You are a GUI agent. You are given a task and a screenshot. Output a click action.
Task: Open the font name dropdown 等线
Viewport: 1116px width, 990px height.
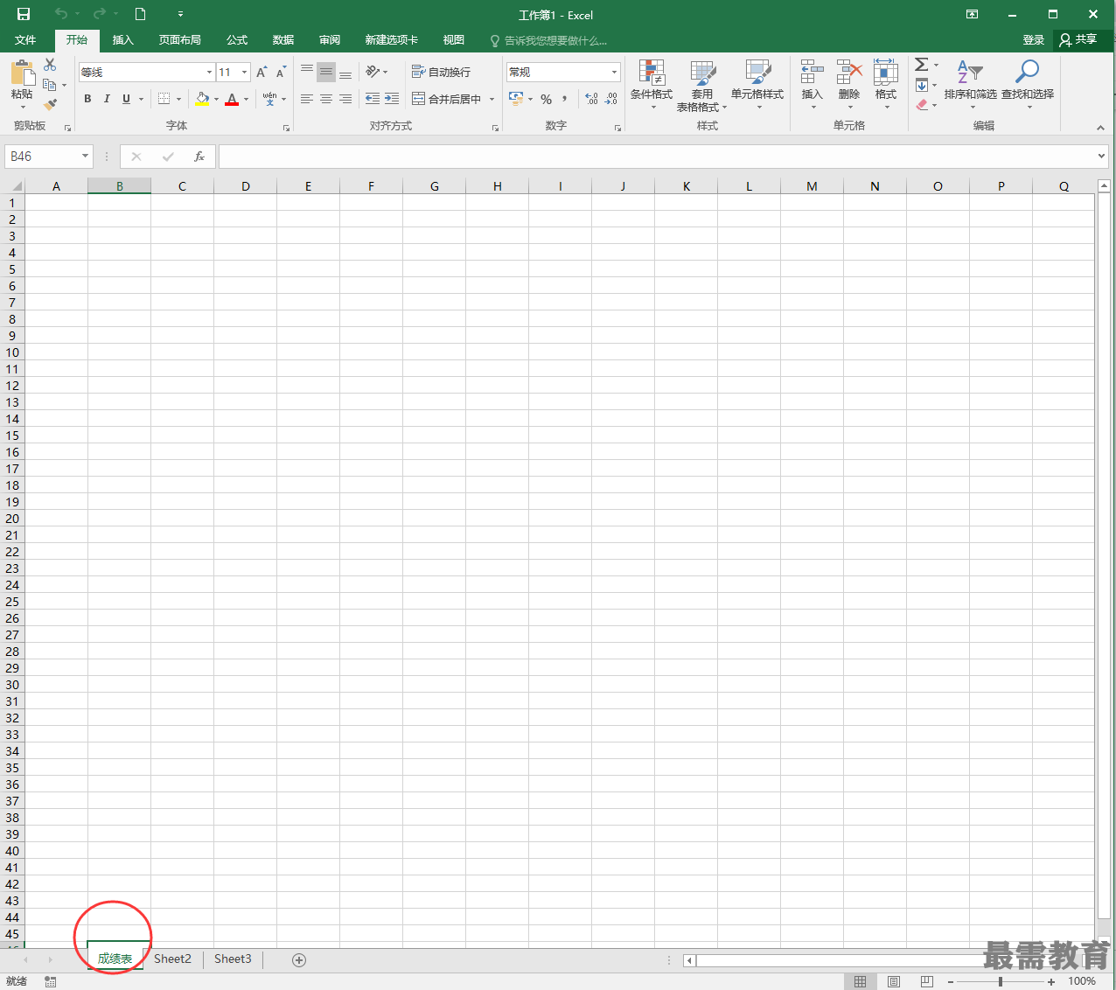coord(209,72)
